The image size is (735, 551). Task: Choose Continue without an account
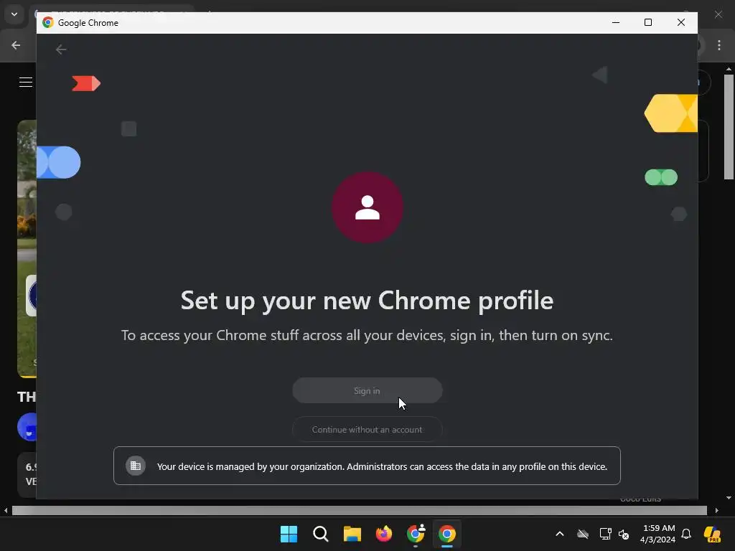pyautogui.click(x=367, y=429)
